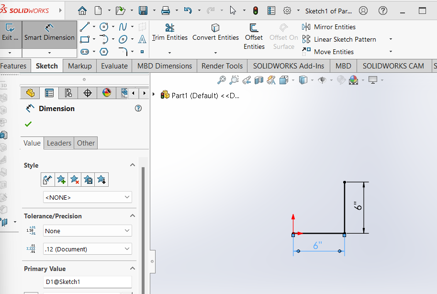Open the View Settings monitor icon

tap(372, 80)
